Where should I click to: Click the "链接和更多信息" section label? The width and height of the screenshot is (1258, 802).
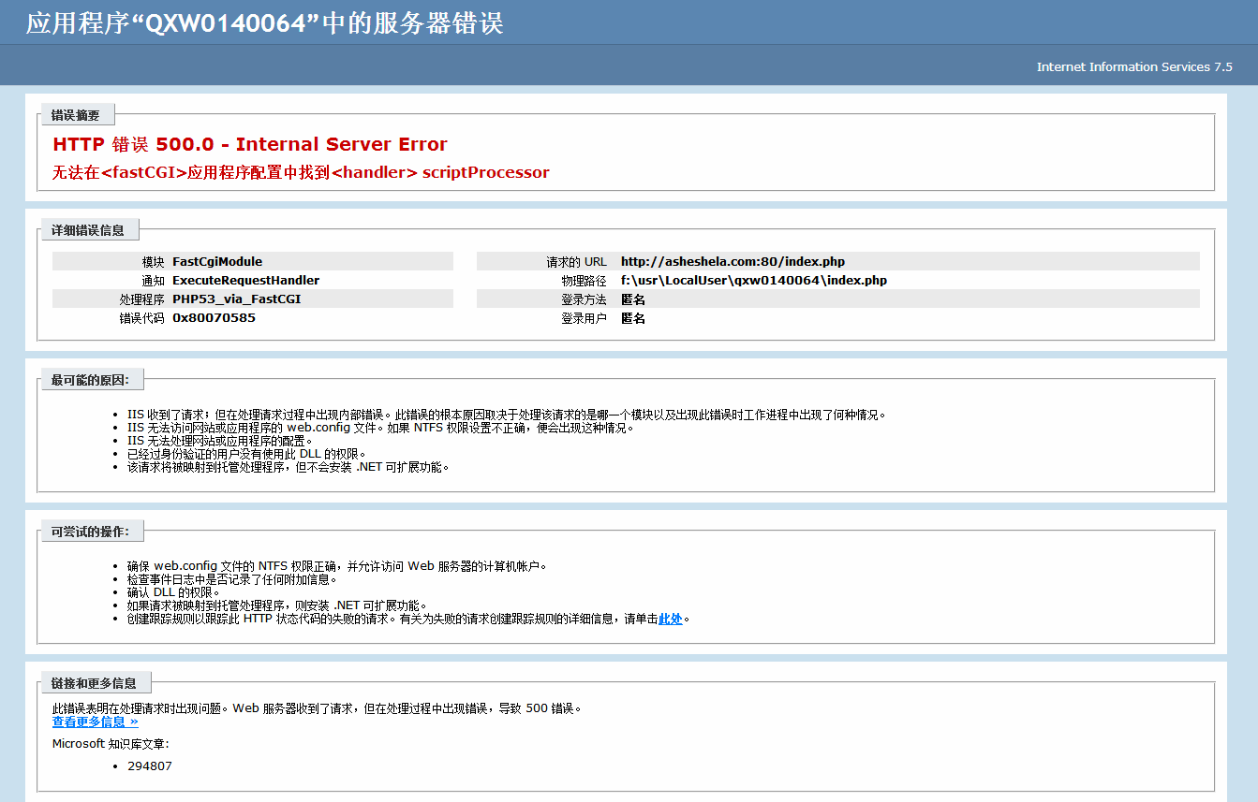[x=94, y=683]
